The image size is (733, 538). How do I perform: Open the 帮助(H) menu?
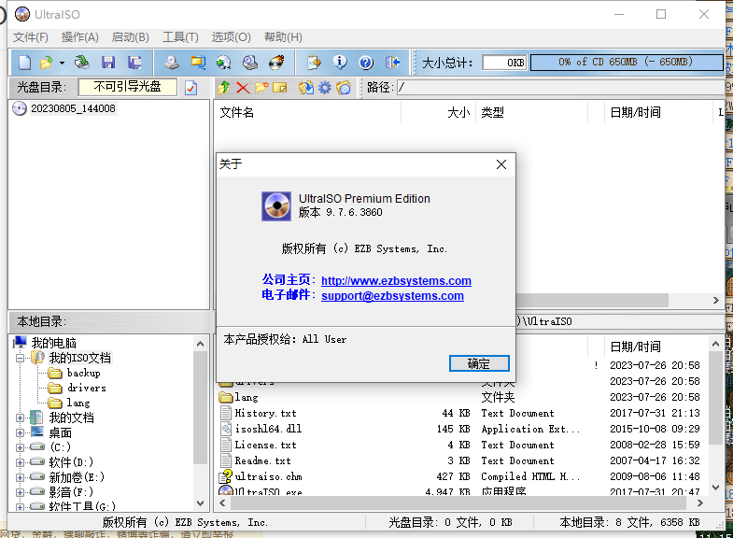(283, 37)
